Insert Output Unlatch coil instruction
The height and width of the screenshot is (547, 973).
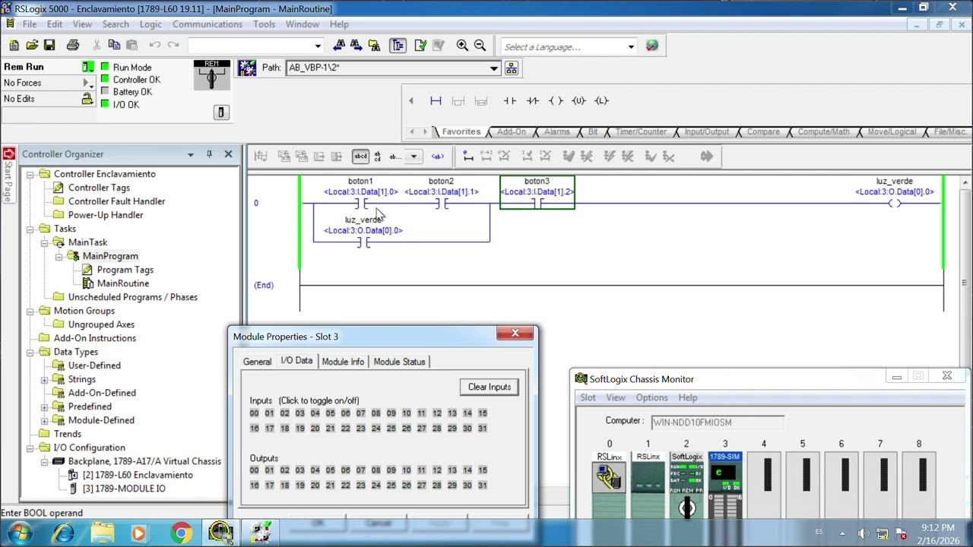coord(578,100)
